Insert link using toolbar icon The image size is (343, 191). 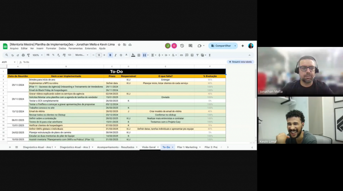(x=182, y=55)
